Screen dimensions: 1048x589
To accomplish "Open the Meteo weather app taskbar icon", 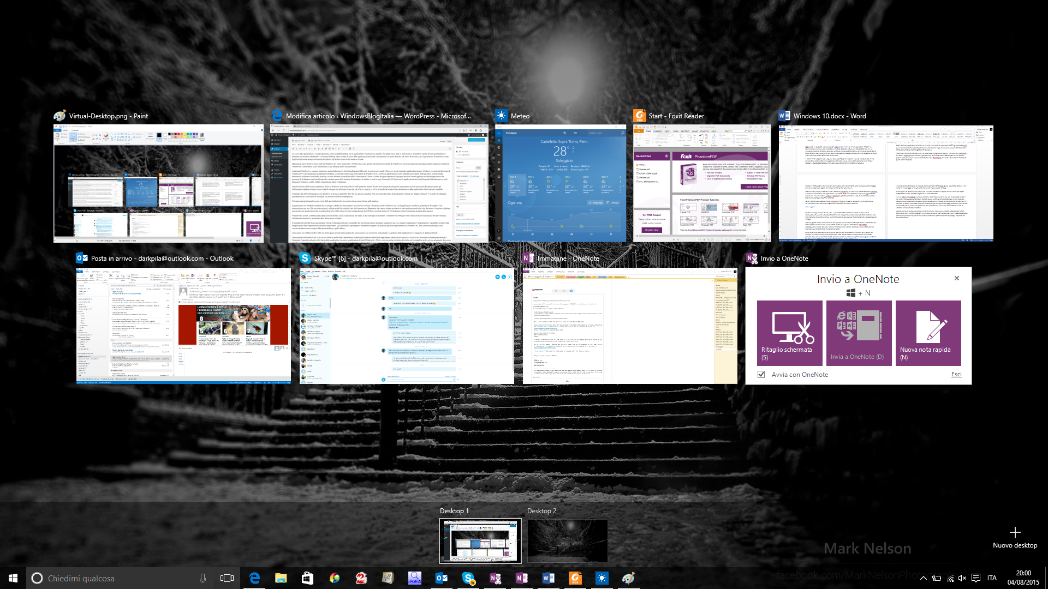I will click(602, 578).
